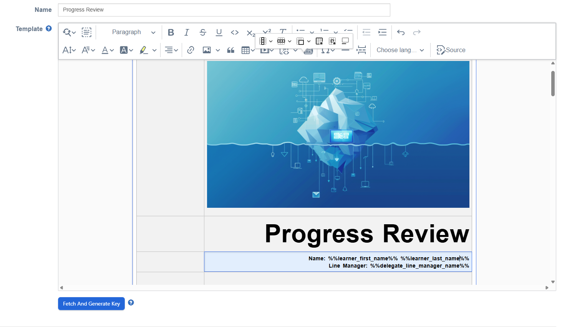The height and width of the screenshot is (327, 562).
Task: Expand highlight options arrow
Action: pos(154,50)
